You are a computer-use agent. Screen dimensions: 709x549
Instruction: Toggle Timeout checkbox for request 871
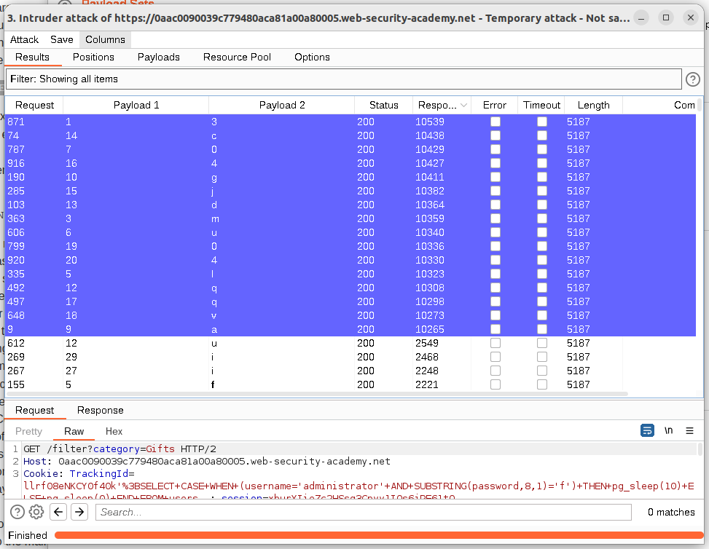click(x=541, y=122)
